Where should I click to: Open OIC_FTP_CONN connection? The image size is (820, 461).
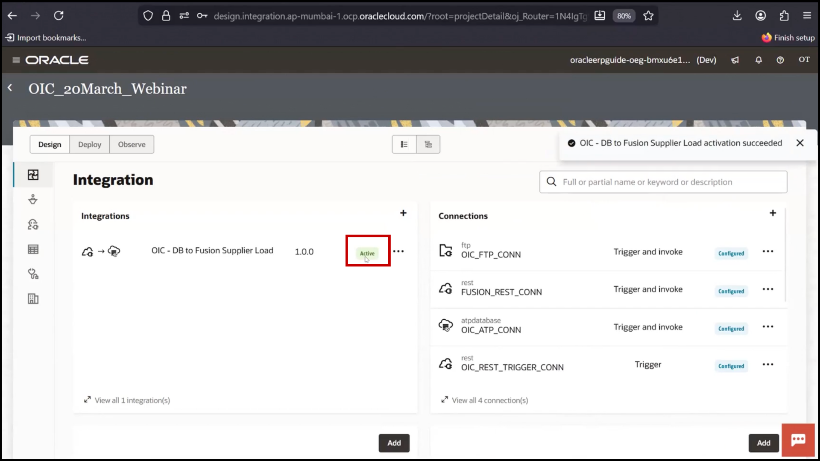coord(491,255)
